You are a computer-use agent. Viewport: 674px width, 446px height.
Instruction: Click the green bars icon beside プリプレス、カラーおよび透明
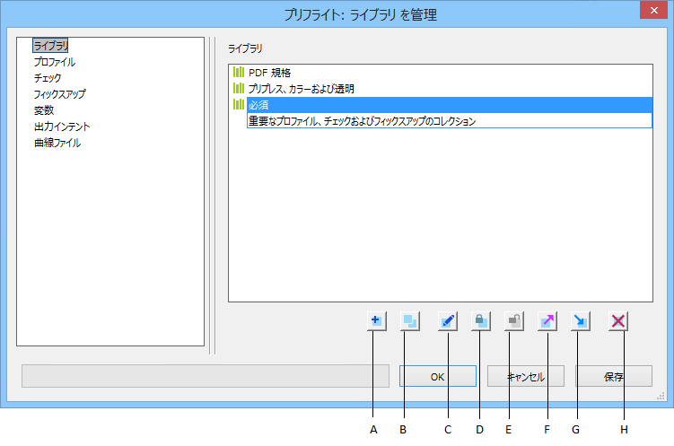(x=239, y=88)
